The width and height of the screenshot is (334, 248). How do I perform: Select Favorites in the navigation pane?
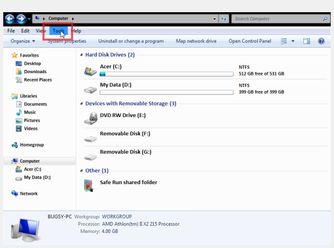pyautogui.click(x=30, y=55)
